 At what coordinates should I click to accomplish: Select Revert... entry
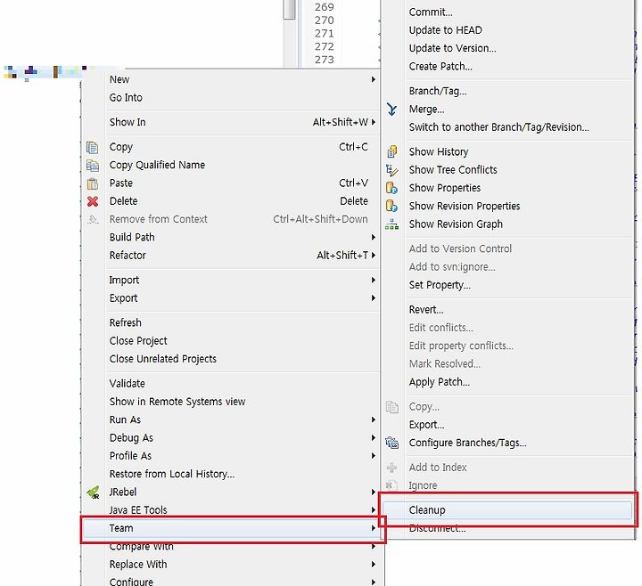tap(426, 310)
